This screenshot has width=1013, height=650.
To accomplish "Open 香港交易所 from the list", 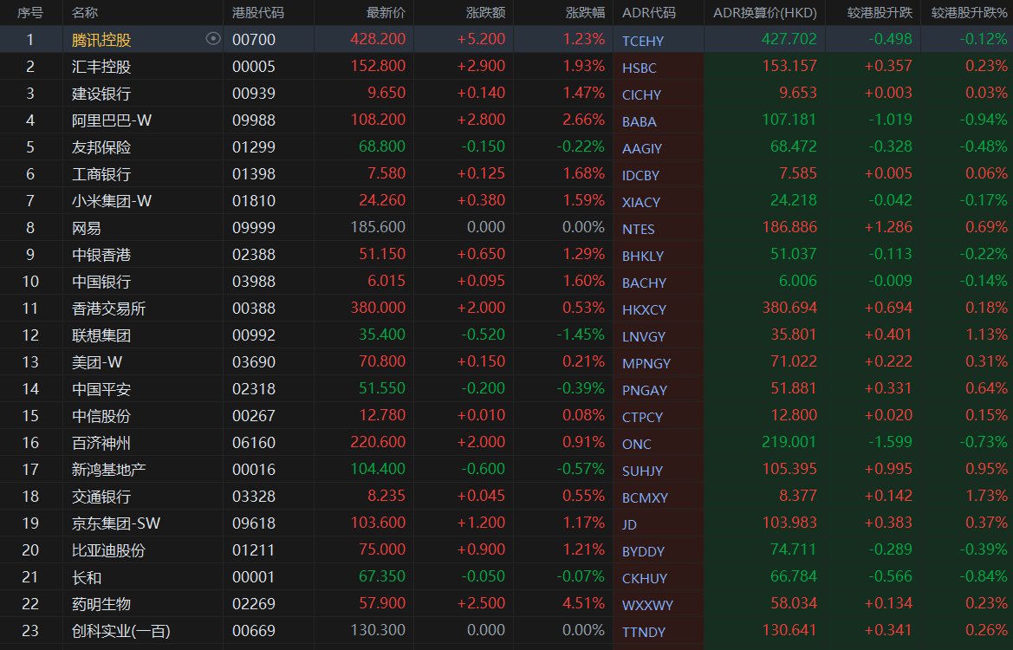I will click(108, 309).
